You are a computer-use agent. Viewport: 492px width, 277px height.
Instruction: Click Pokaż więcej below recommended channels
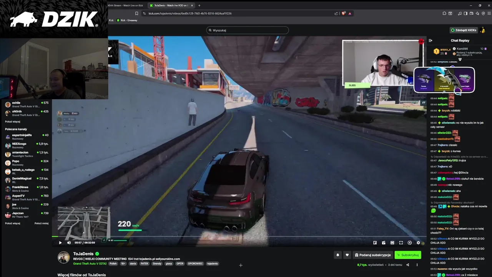coord(12,223)
